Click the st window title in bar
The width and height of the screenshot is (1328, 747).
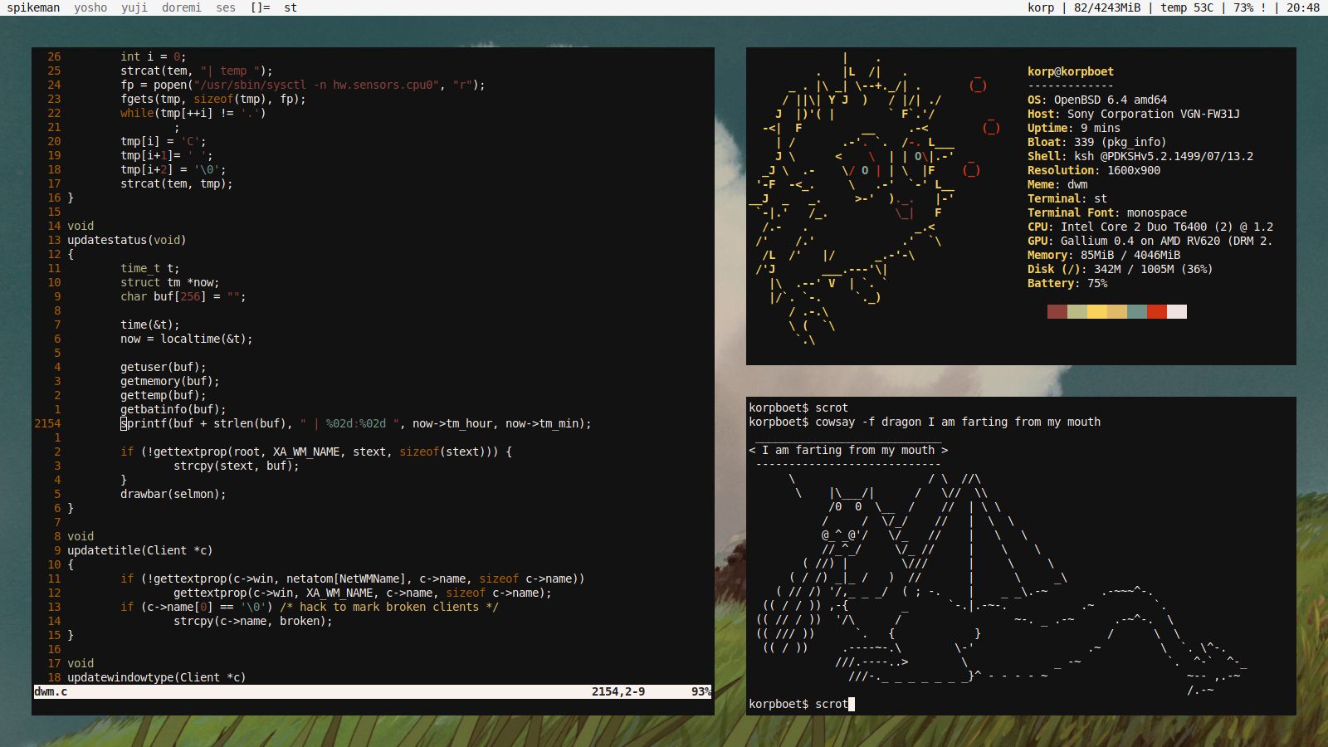pos(290,7)
